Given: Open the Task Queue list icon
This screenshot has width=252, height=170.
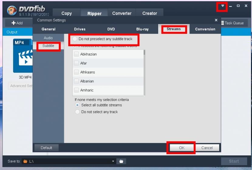Looking at the screenshot, I should pyautogui.click(x=223, y=23).
